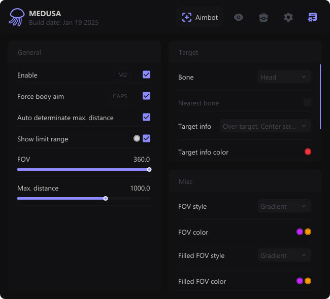This screenshot has width=330, height=299.
Task: Click the purple FOV color swatch
Action: [x=300, y=232]
